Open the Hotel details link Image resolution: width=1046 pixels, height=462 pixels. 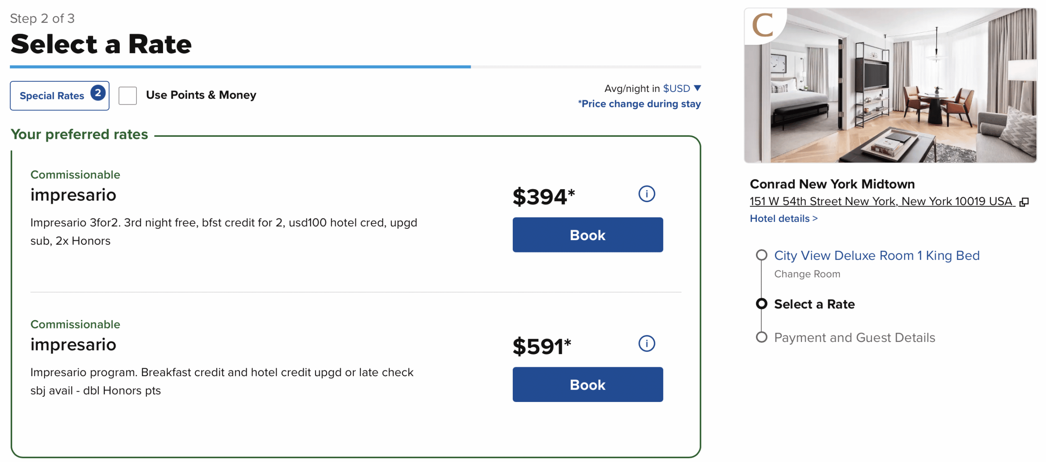783,219
